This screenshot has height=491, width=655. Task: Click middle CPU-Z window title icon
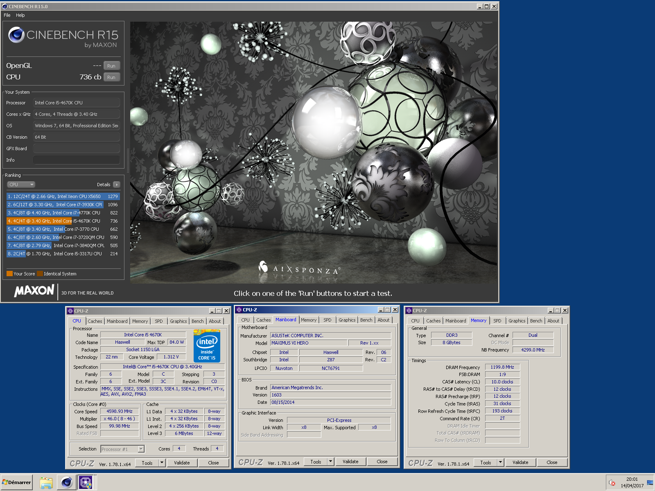click(x=239, y=310)
